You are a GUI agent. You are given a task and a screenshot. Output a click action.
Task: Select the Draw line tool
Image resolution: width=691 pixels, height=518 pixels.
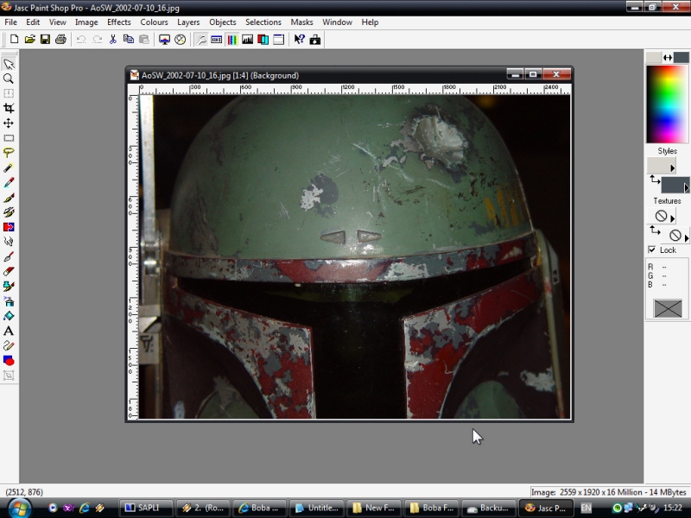pyautogui.click(x=9, y=346)
